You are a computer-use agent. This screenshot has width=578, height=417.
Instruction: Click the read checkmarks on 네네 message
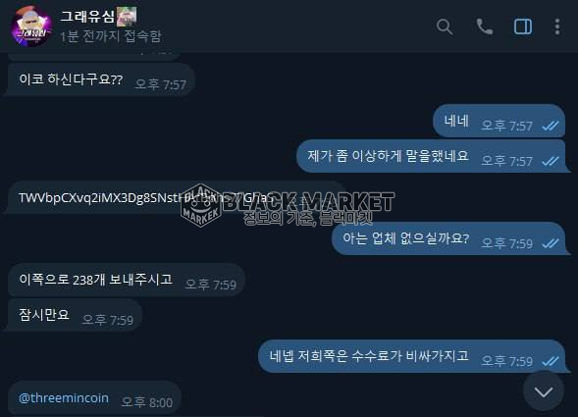pyautogui.click(x=551, y=127)
